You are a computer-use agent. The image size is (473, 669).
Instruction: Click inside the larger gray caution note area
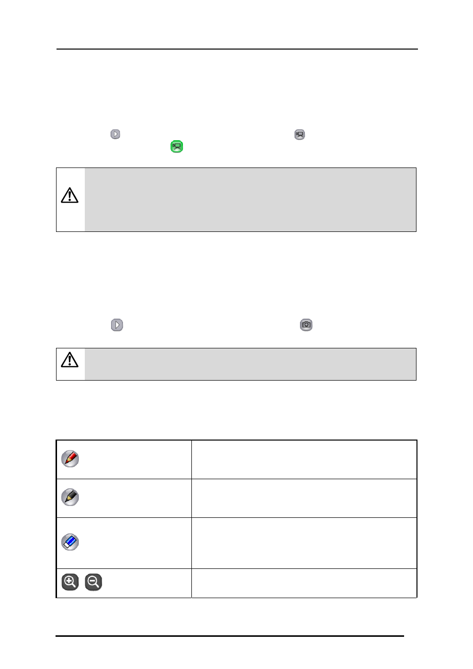[x=250, y=200]
